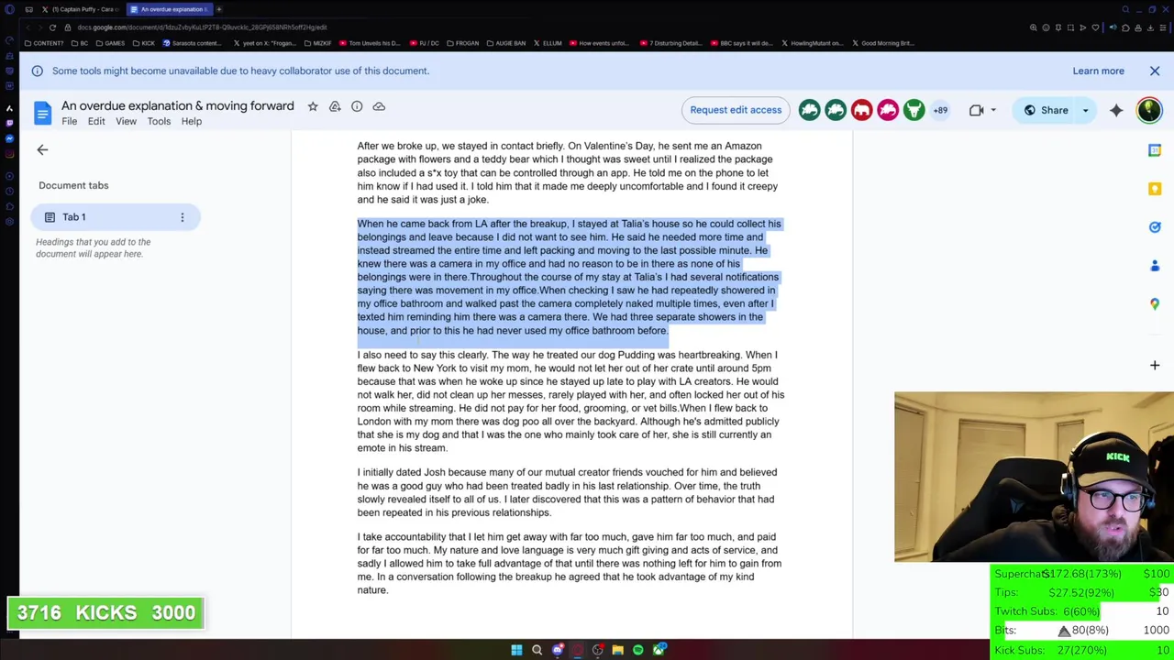Open Google Maps side panel icon
Image resolution: width=1174 pixels, height=660 pixels.
1155,303
